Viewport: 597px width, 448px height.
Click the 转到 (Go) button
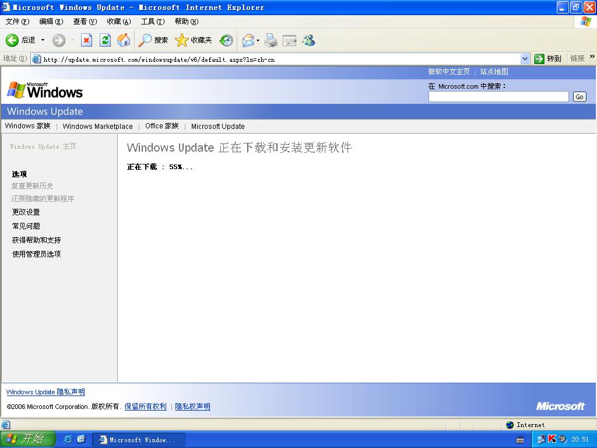point(548,59)
